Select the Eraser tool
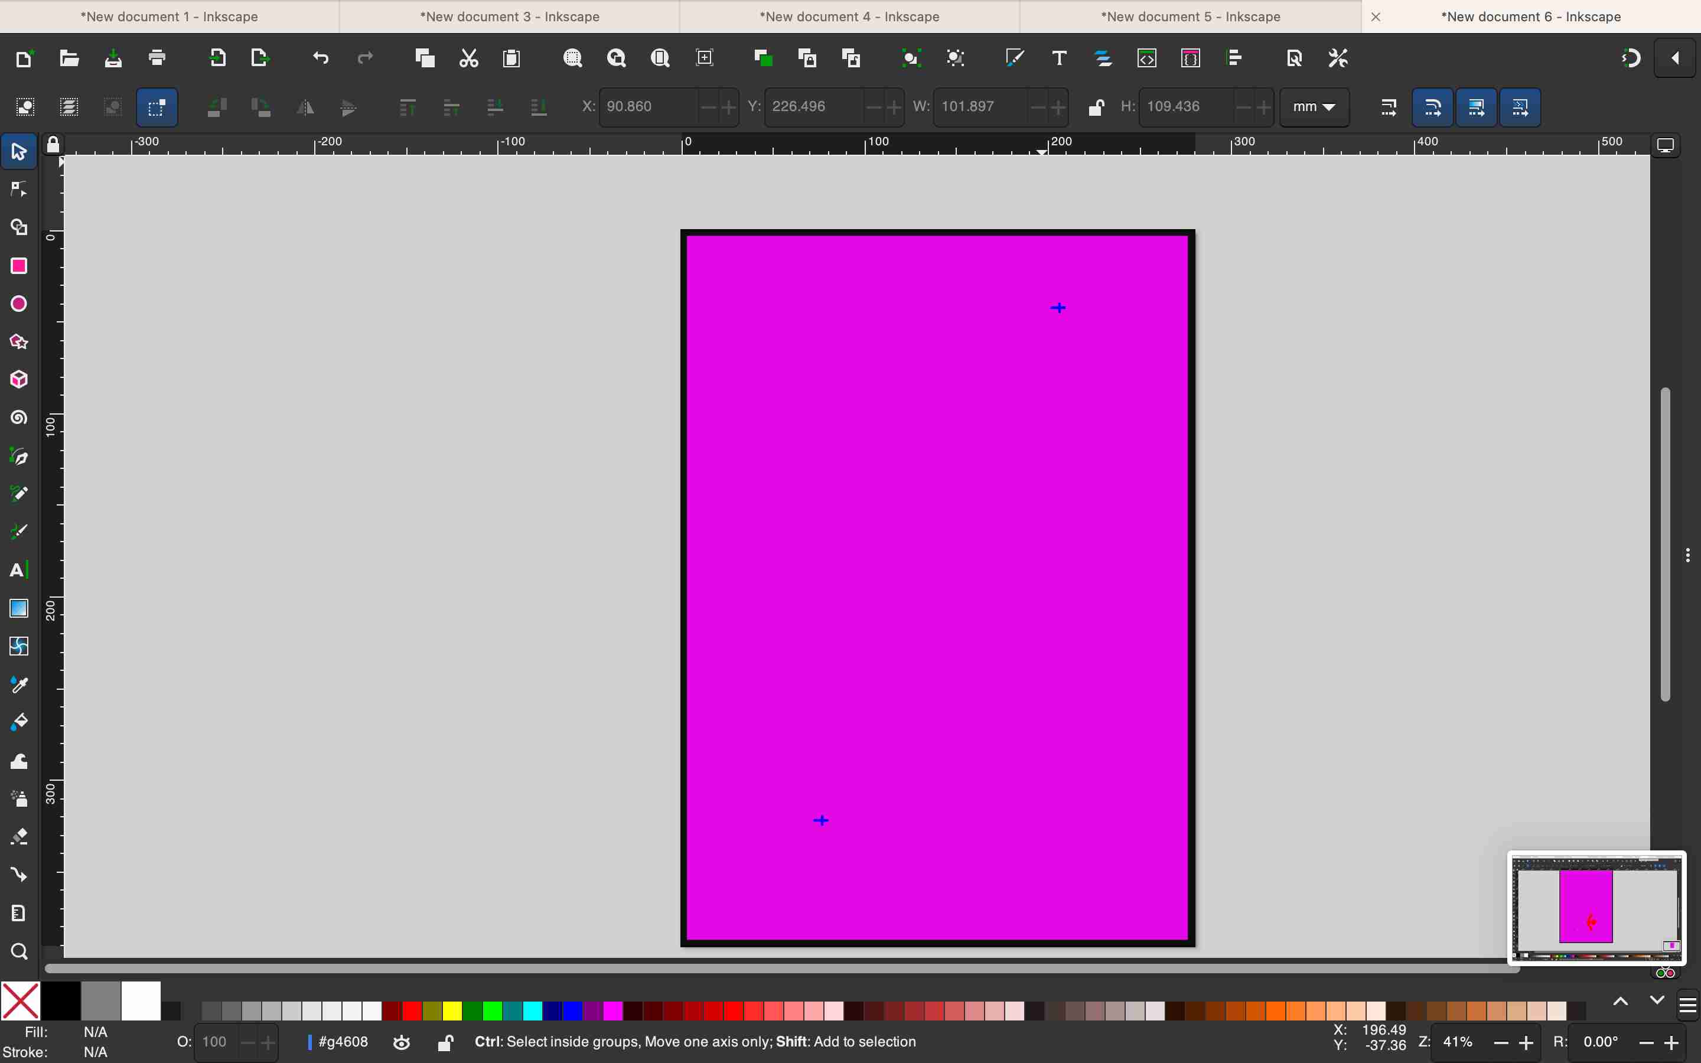This screenshot has width=1701, height=1063. pyautogui.click(x=19, y=837)
